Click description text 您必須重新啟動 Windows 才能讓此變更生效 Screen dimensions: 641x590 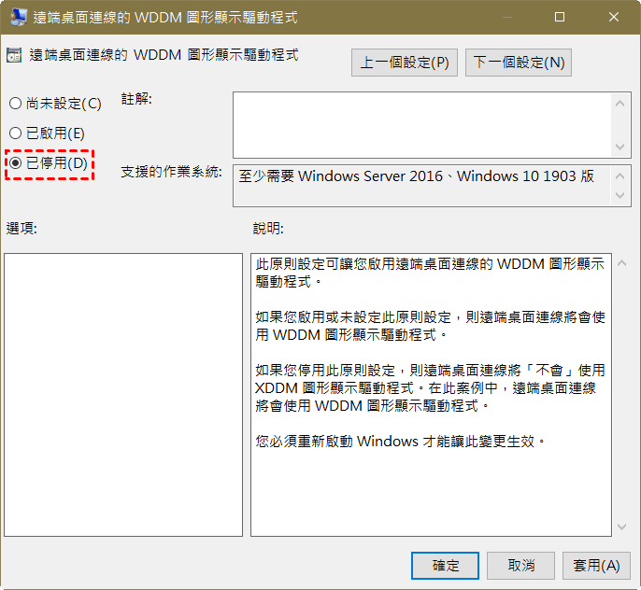(400, 442)
